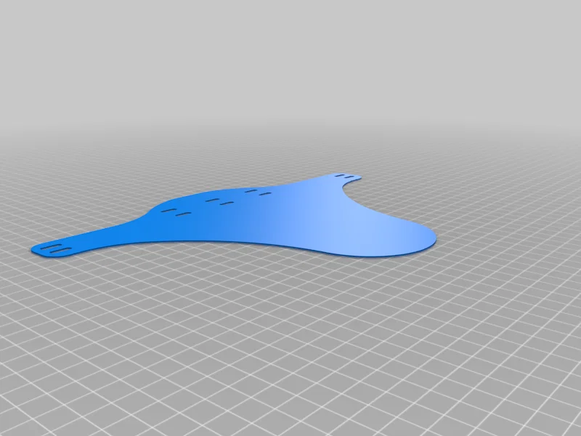The height and width of the screenshot is (436, 581).
Task: Click the lower-left slot pair on the fender
Action: (x=176, y=213)
